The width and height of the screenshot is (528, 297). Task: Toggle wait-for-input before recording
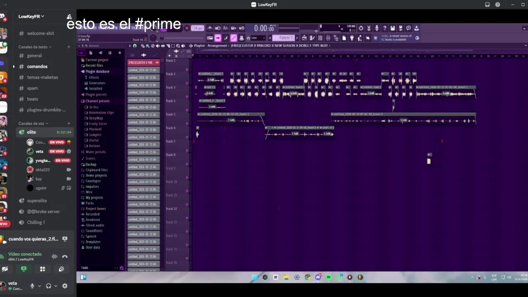pos(218,28)
